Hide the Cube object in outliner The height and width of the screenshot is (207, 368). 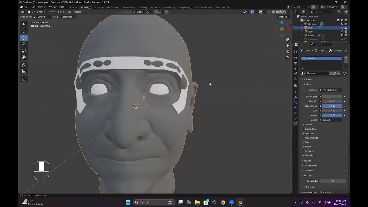[x=342, y=28]
